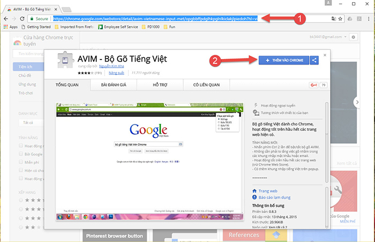Open a new browser tab
Image resolution: width=375 pixels, height=242 pixels.
tap(66, 10)
